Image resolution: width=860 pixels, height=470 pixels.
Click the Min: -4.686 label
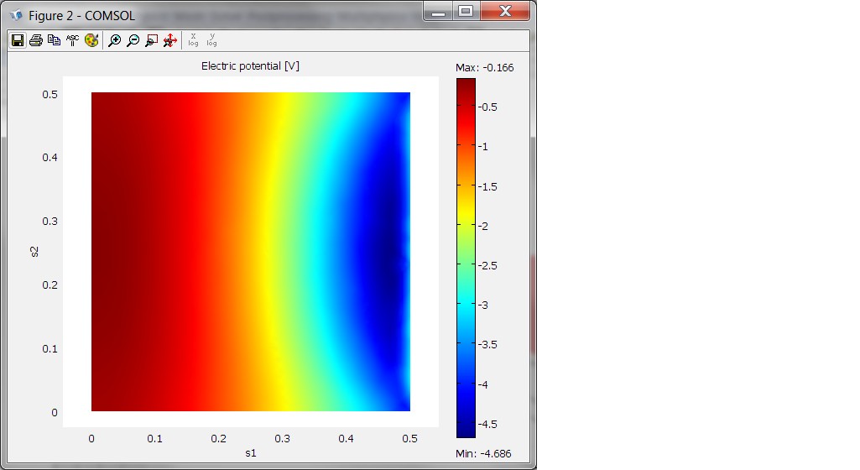coord(483,453)
